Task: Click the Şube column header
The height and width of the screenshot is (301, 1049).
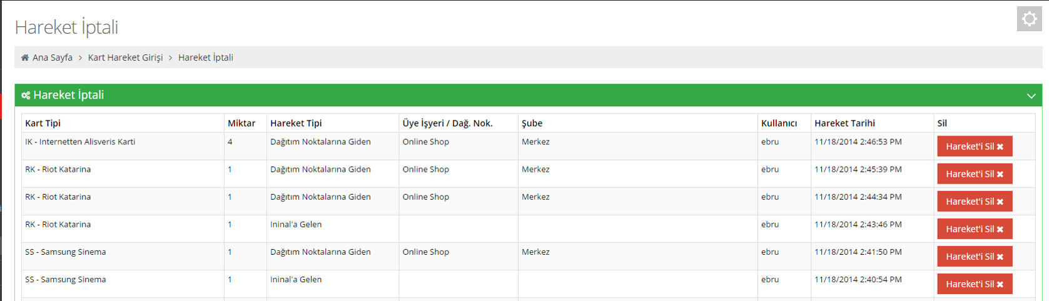Action: pos(532,123)
